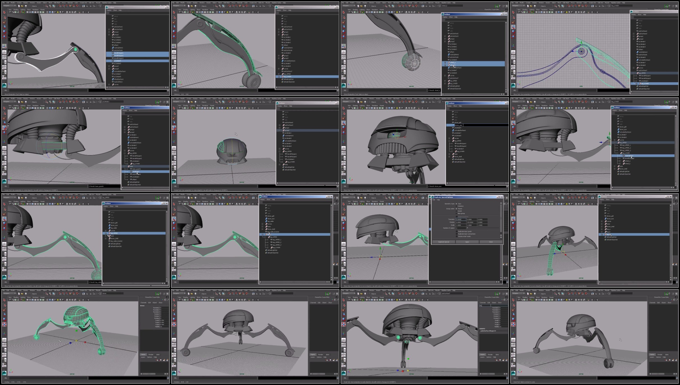
Task: Check the Instance leaf nodes checkbox
Action: tap(457, 236)
